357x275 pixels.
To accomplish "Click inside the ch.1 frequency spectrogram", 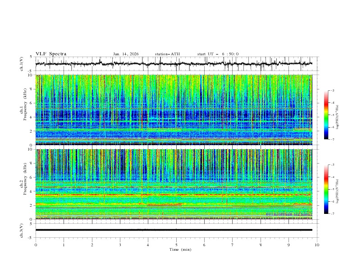I will (174, 110).
